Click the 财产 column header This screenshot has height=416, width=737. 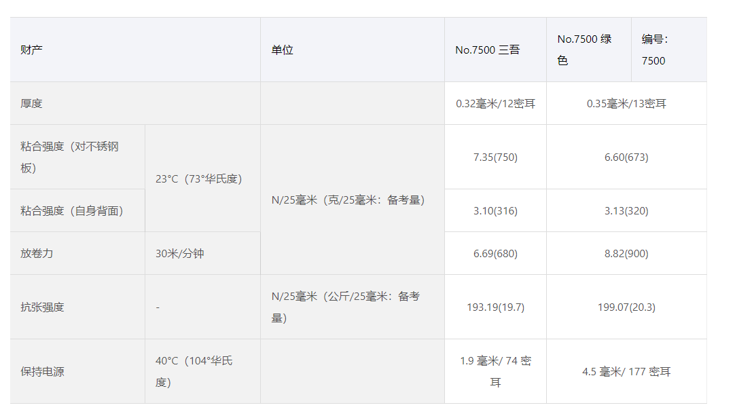[32, 50]
